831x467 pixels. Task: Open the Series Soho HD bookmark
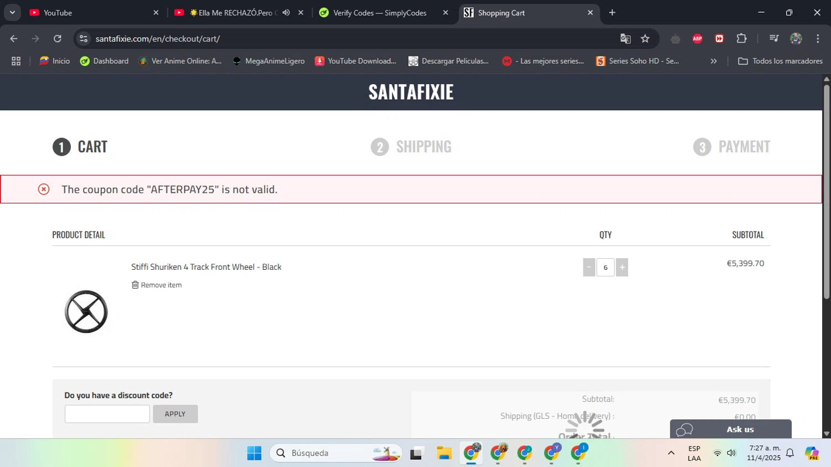(x=638, y=61)
